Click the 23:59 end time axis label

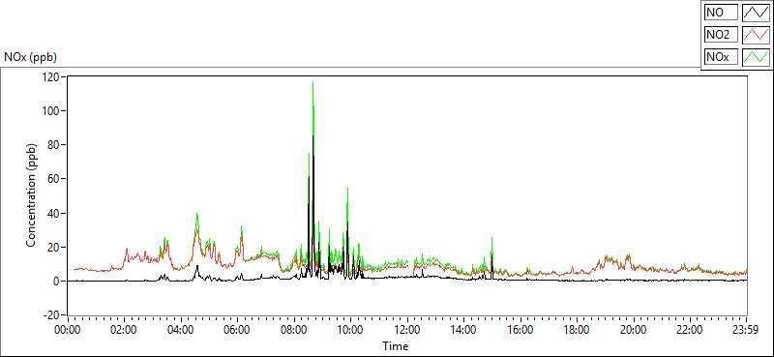coord(747,328)
